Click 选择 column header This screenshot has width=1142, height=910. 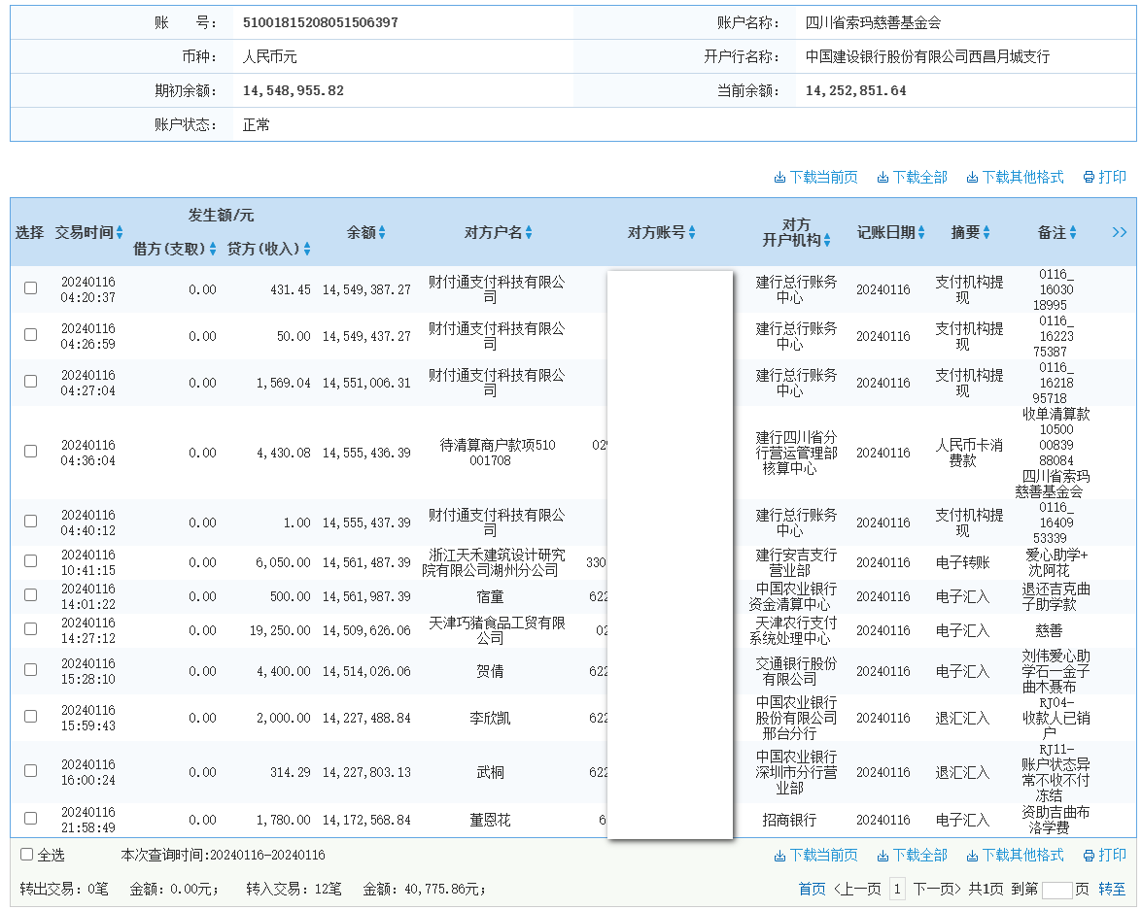[30, 232]
